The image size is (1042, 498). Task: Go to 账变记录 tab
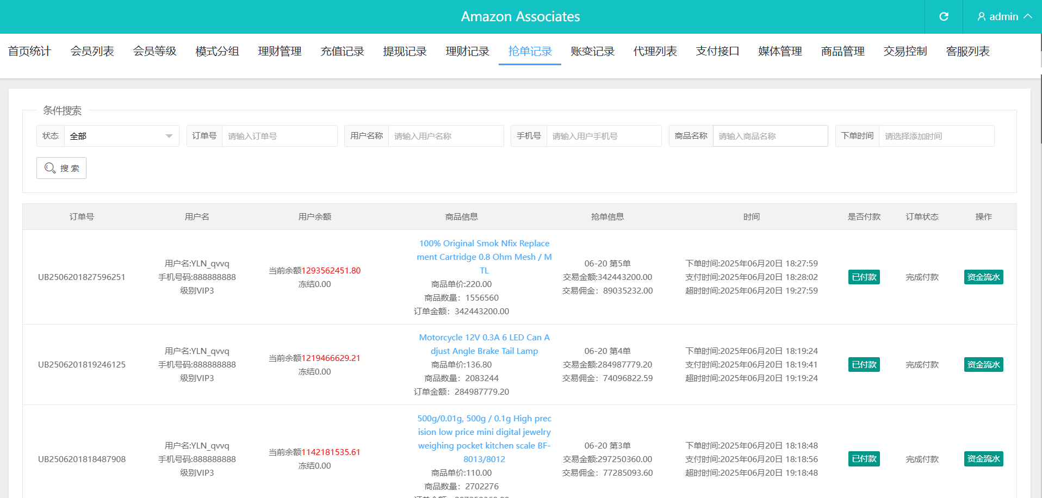click(593, 51)
